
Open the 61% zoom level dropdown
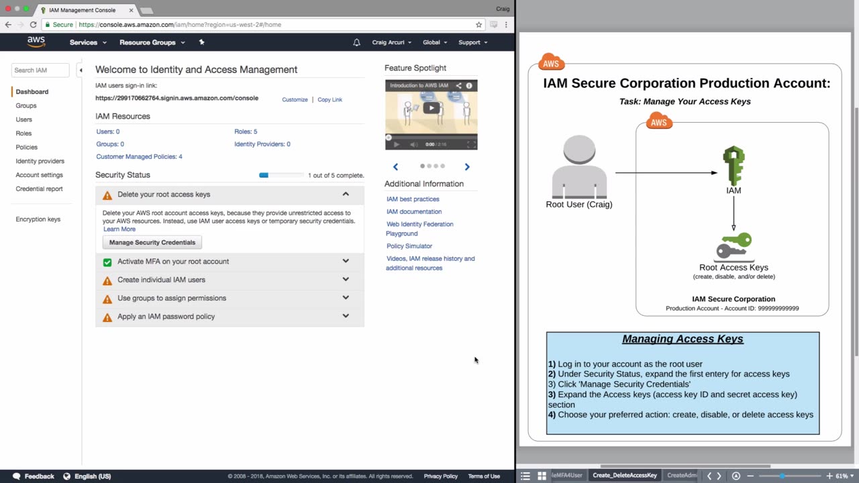(844, 476)
